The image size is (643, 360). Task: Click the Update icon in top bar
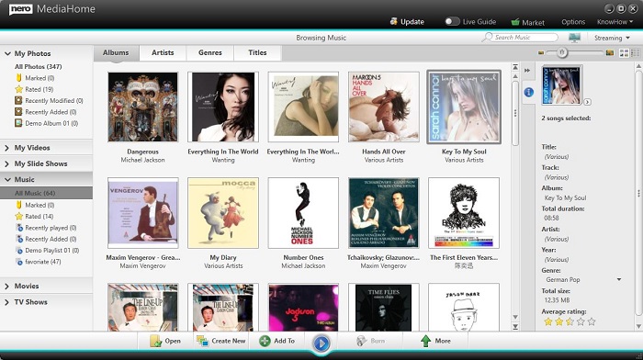coord(394,21)
